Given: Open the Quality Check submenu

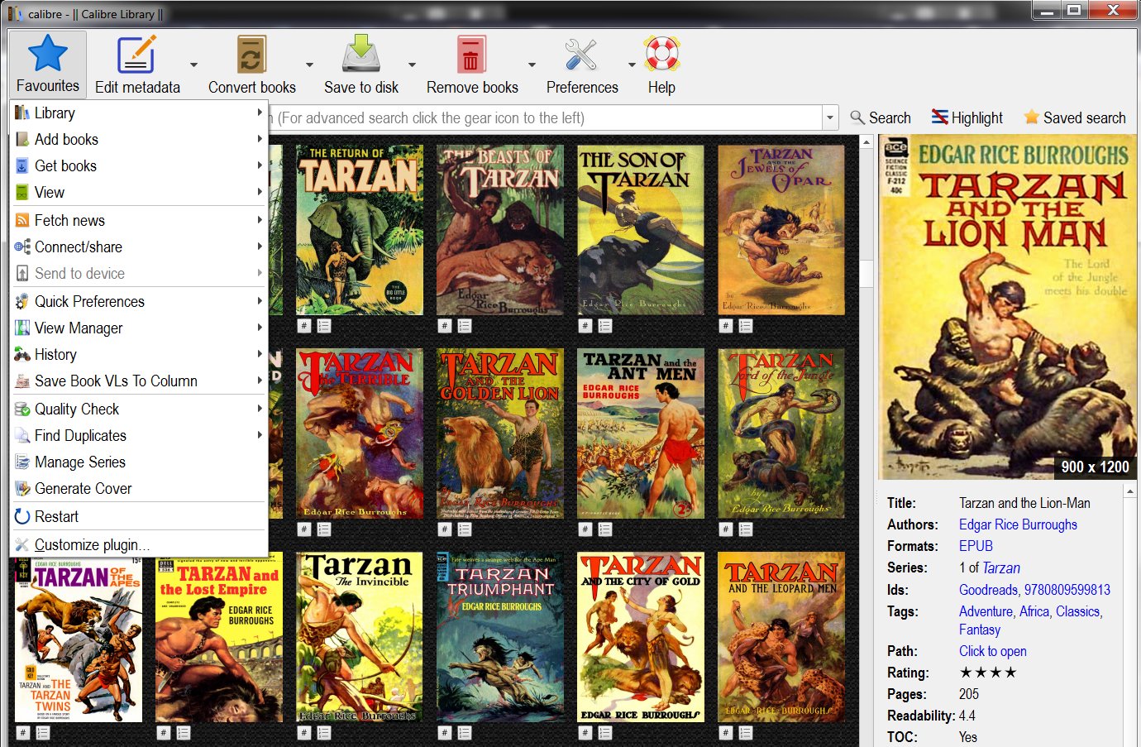Looking at the screenshot, I should 77,409.
